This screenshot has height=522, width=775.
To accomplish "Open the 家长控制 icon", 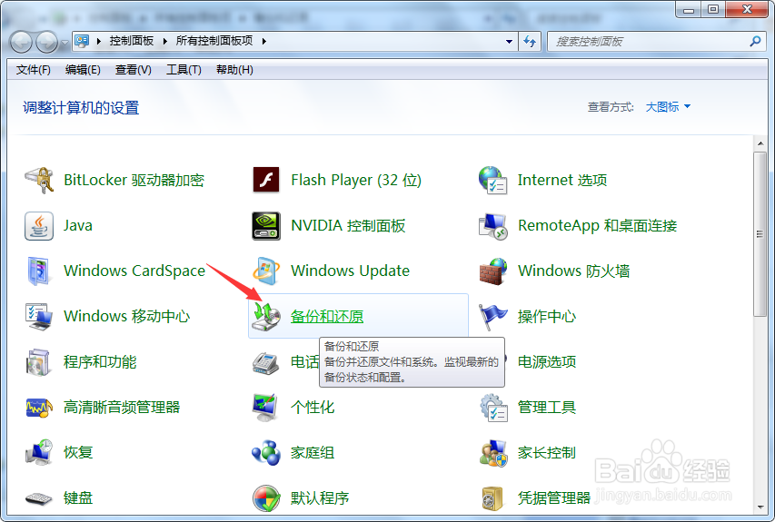I will click(x=492, y=453).
